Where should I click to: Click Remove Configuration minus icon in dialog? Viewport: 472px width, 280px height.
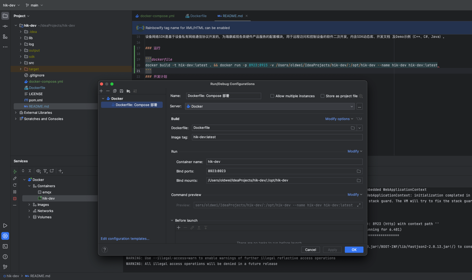108,91
